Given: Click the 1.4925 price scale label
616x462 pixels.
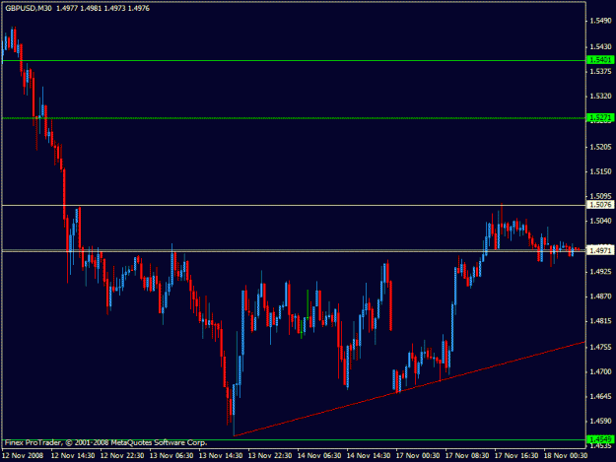Looking at the screenshot, I should tap(600, 272).
